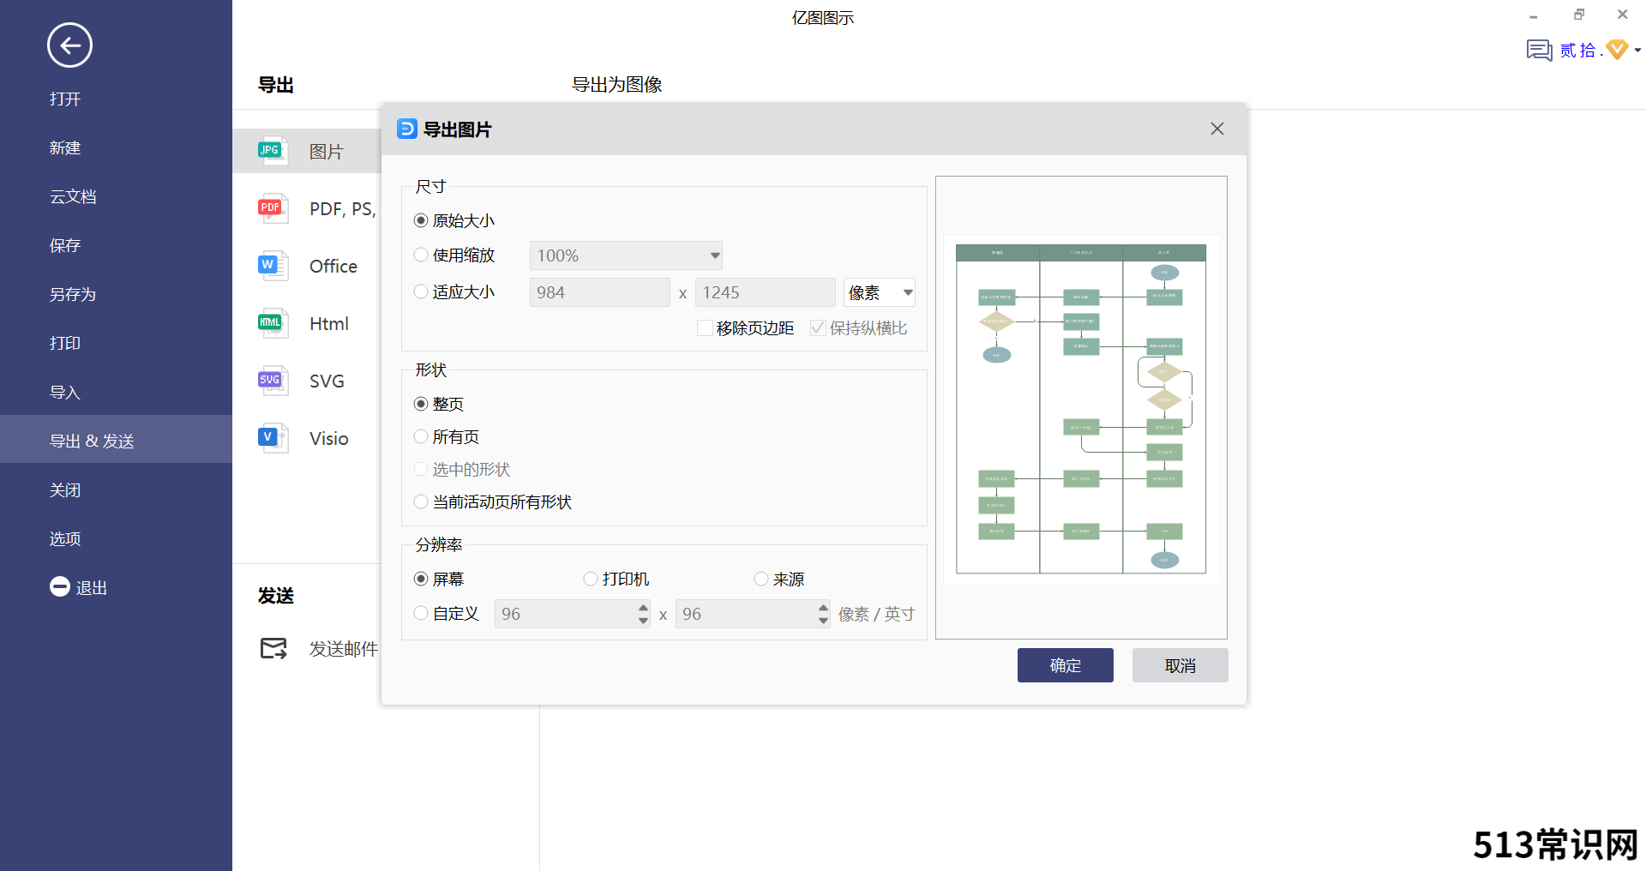This screenshot has width=1646, height=871.
Task: Select 原始大小 radio button
Action: click(x=421, y=220)
